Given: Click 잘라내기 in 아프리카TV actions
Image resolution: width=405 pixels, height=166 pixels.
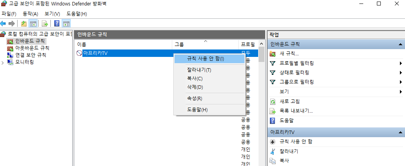Looking at the screenshot, I should coord(289,151).
